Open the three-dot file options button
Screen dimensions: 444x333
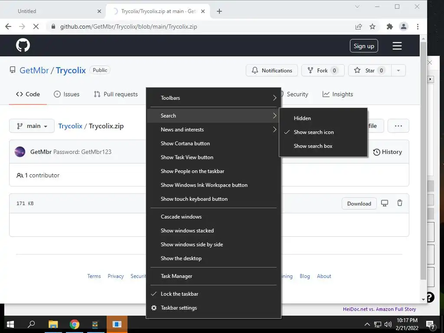coord(398,126)
